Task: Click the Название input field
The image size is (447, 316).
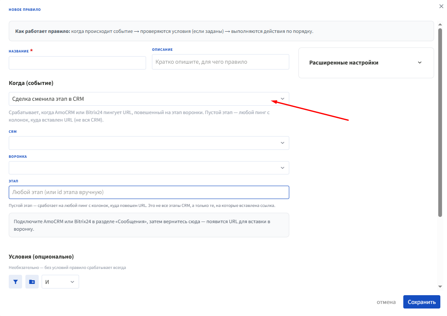Action: (77, 63)
